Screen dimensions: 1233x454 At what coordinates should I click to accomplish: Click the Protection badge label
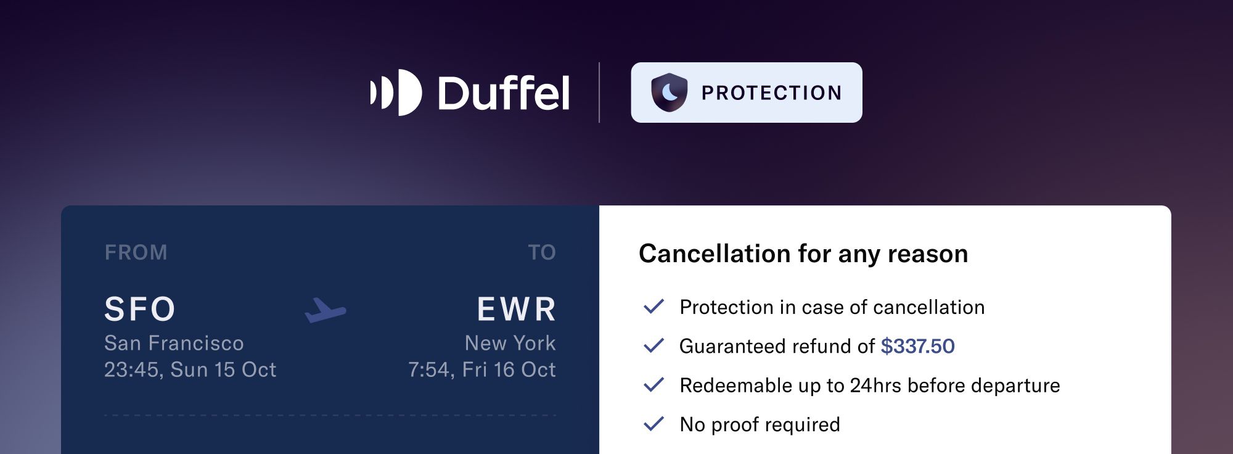771,93
